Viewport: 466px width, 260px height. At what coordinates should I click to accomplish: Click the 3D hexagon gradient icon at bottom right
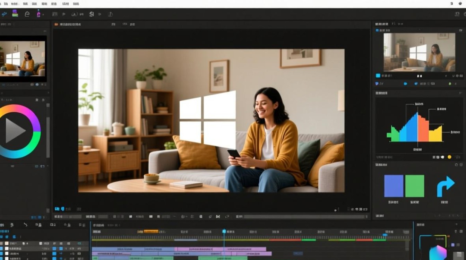[x=438, y=252]
